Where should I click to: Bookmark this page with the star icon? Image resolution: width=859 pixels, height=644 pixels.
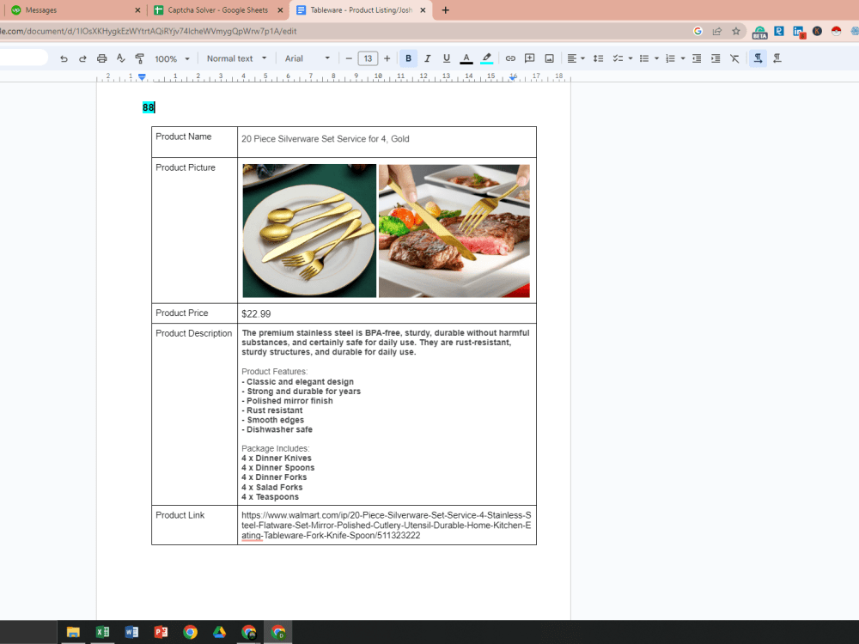(736, 31)
